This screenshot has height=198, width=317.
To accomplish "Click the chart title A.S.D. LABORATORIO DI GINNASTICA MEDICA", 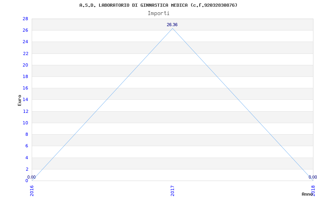I will [x=158, y=5].
